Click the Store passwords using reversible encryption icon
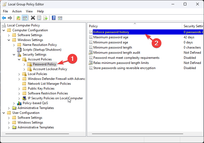The image size is (204, 143). click(x=91, y=68)
